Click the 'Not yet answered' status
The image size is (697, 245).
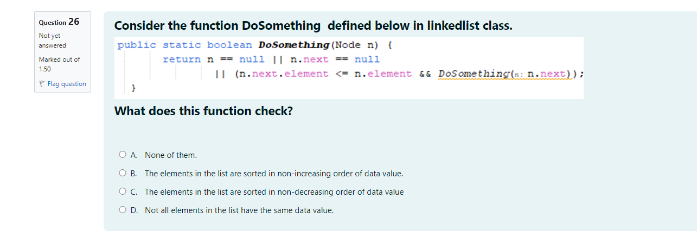pyautogui.click(x=53, y=41)
